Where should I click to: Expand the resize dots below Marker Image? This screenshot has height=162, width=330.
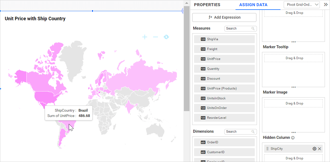pos(294,132)
